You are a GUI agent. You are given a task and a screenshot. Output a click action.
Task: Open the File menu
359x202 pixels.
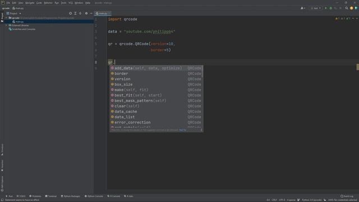pos(8,3)
